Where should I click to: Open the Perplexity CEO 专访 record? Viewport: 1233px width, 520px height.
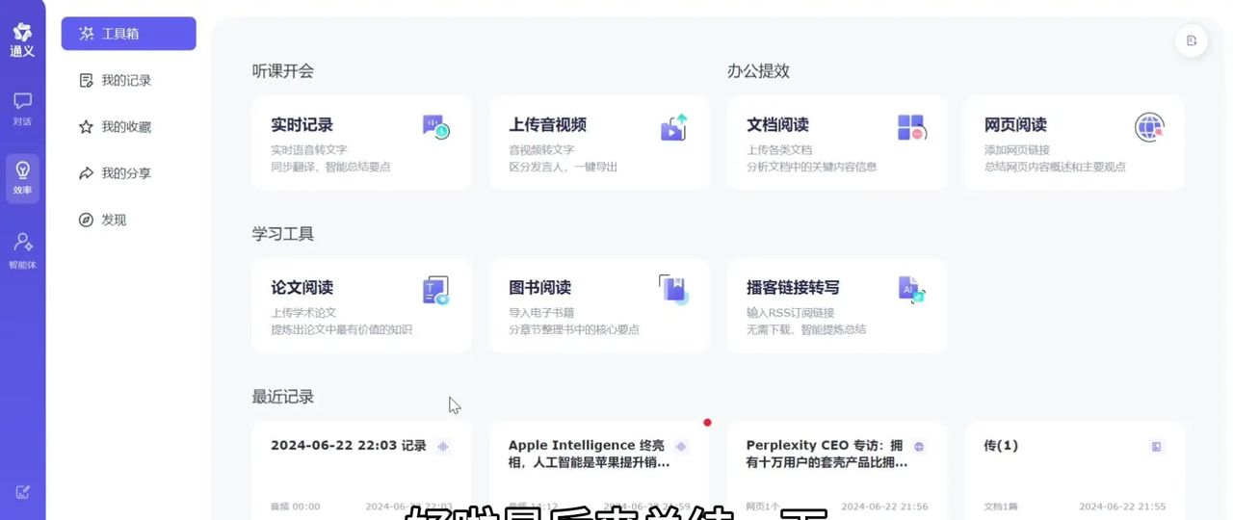pyautogui.click(x=837, y=470)
